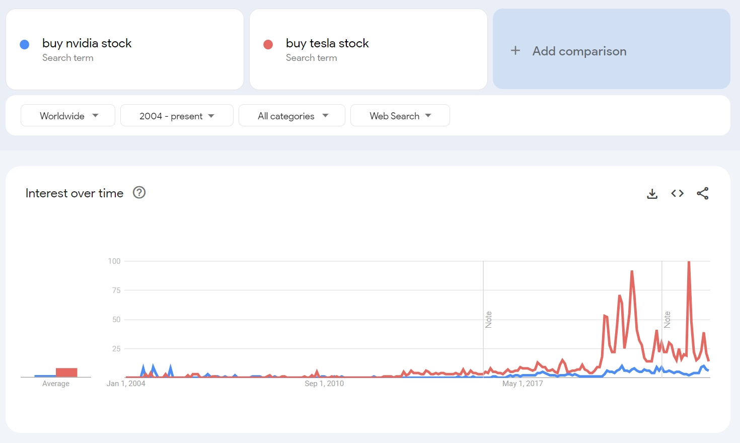Click the plus icon to add comparison
Viewport: 740px width, 443px height.
coord(515,50)
